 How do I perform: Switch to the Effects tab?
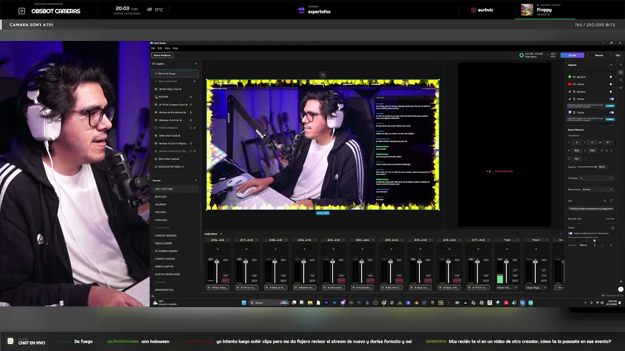(583, 245)
